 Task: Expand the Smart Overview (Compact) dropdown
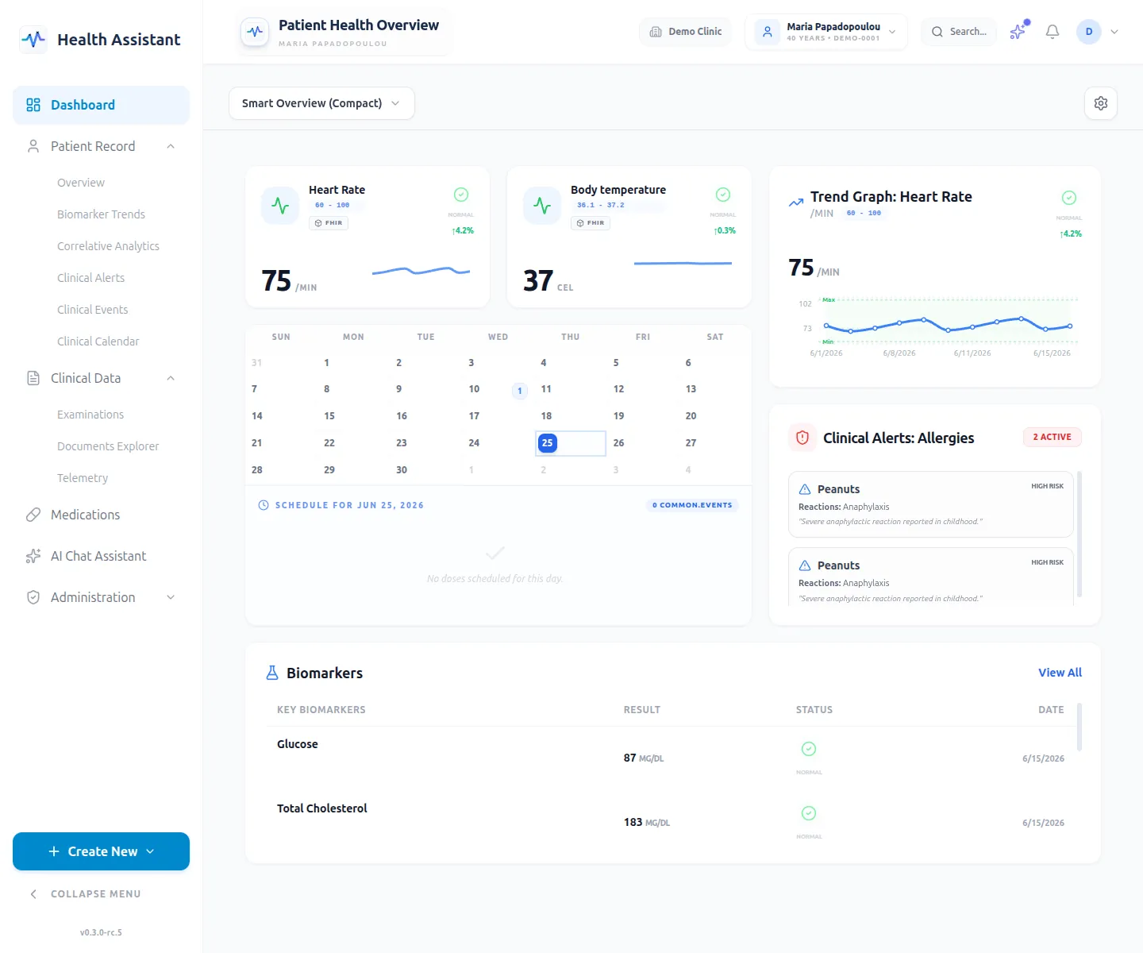[321, 103]
